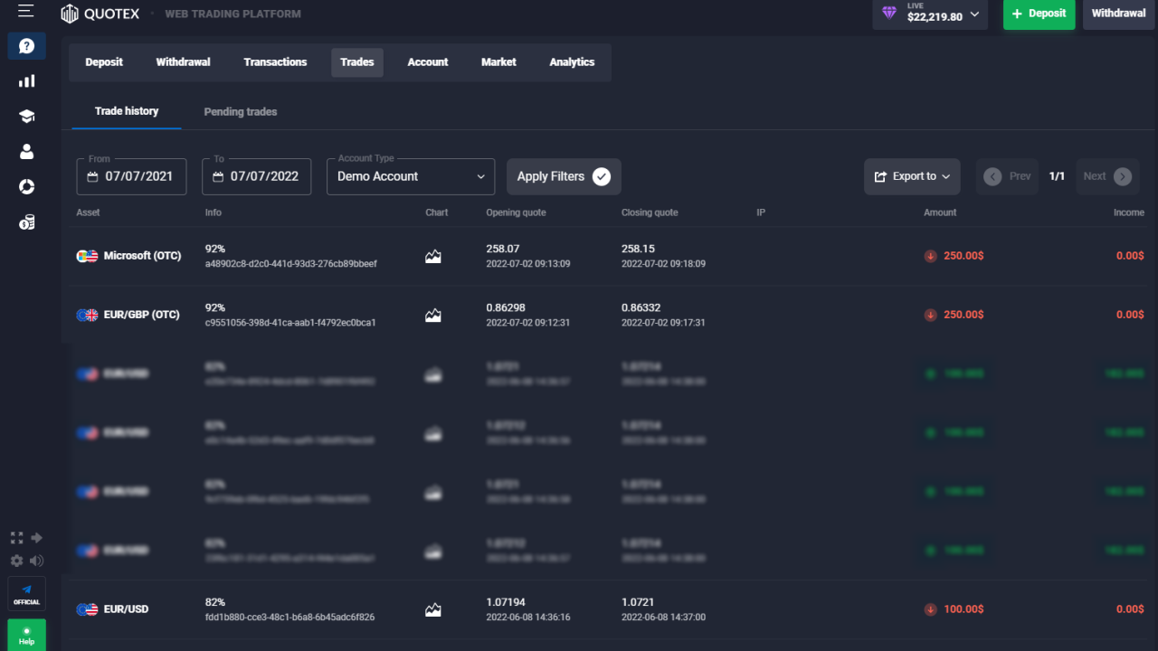Click red down arrow on EUR/GBP amount
This screenshot has height=651, width=1158.
930,315
